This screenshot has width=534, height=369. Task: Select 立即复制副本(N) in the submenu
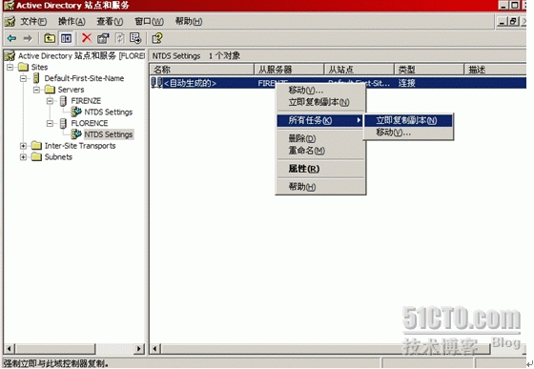coord(408,120)
